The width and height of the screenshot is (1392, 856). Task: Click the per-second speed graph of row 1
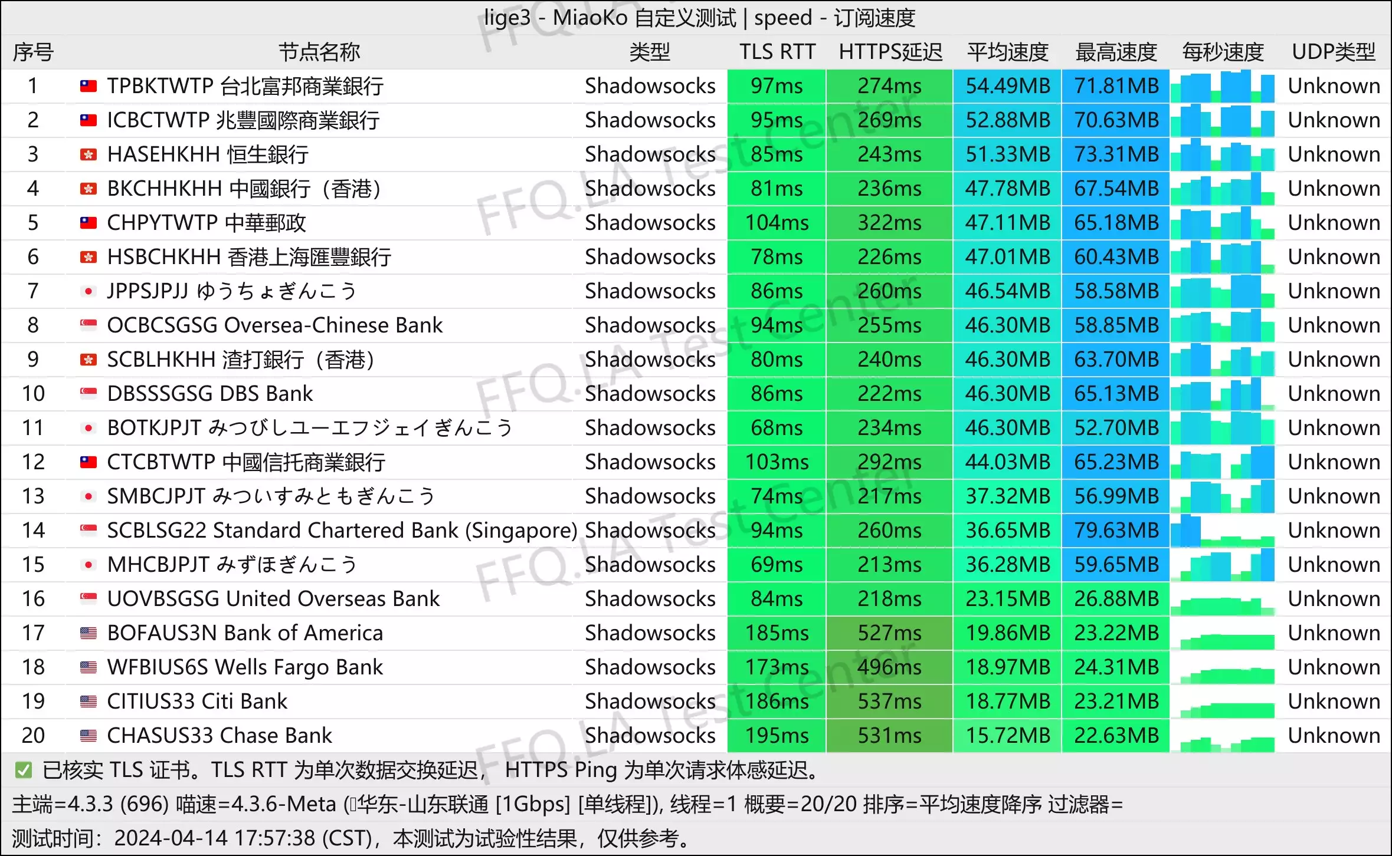click(1223, 86)
